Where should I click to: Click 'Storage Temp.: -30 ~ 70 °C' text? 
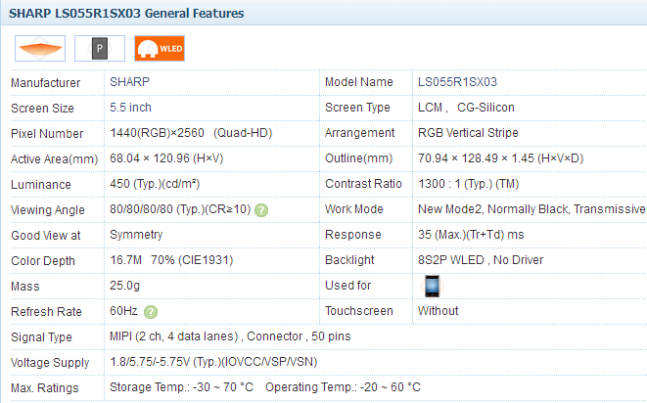coord(181,387)
